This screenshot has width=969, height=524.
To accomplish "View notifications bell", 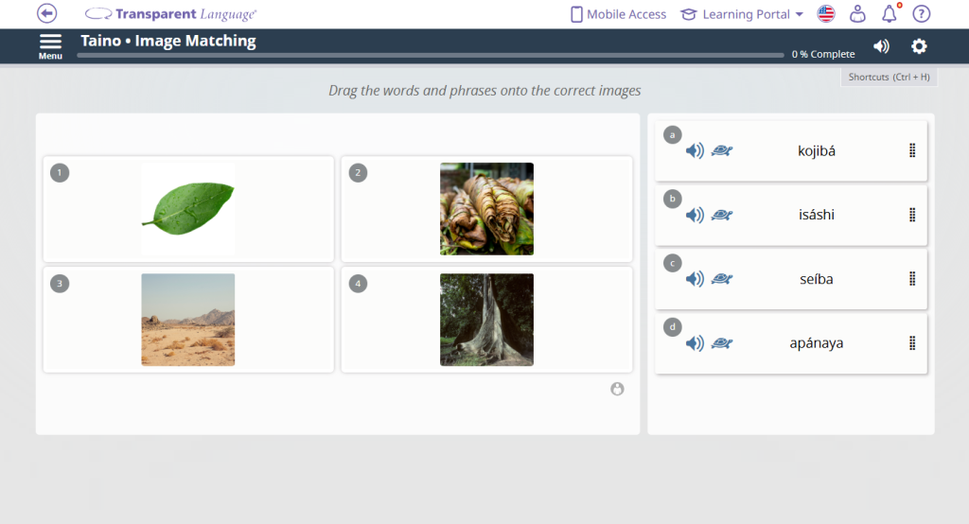I will tap(890, 14).
